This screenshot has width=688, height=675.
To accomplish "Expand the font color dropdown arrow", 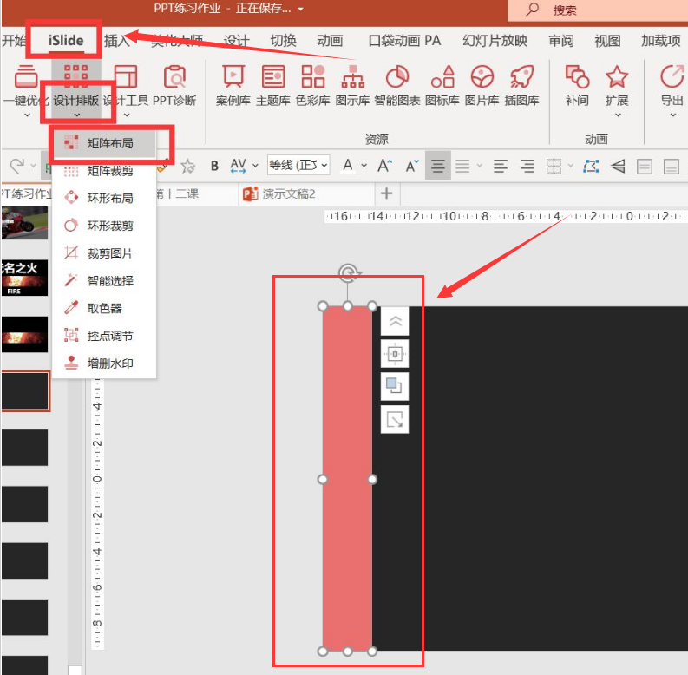I will (x=364, y=166).
